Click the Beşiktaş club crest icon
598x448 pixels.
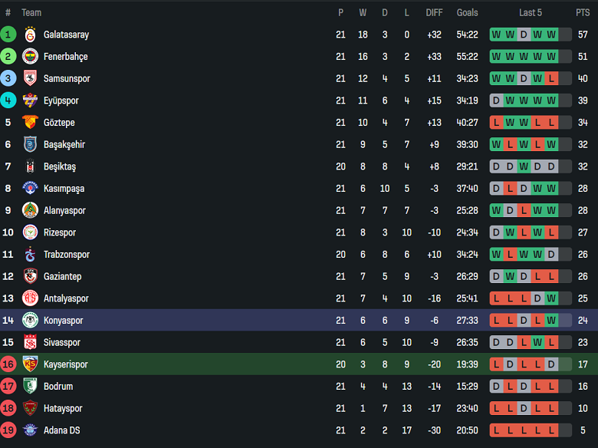30,166
